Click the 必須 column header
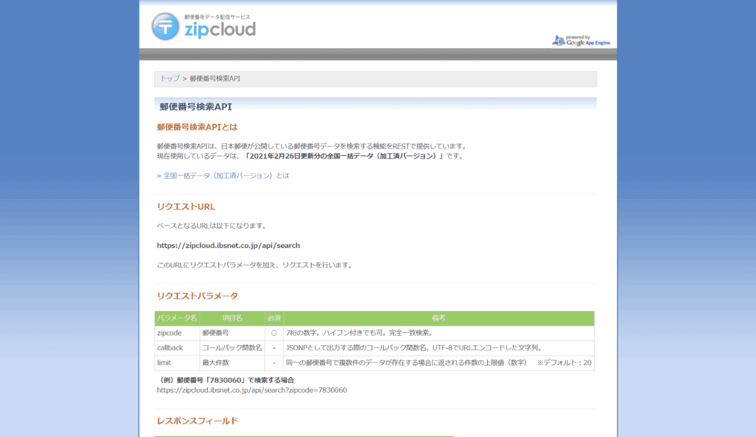756x437 pixels. point(274,318)
